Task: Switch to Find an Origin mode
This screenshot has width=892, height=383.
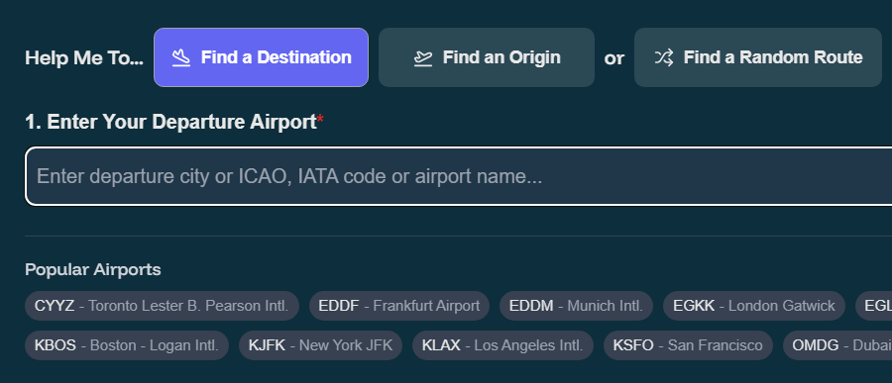Action: coord(487,57)
